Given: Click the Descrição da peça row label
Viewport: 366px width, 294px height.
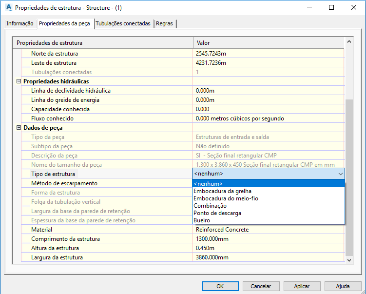Looking at the screenshot, I should pos(54,156).
